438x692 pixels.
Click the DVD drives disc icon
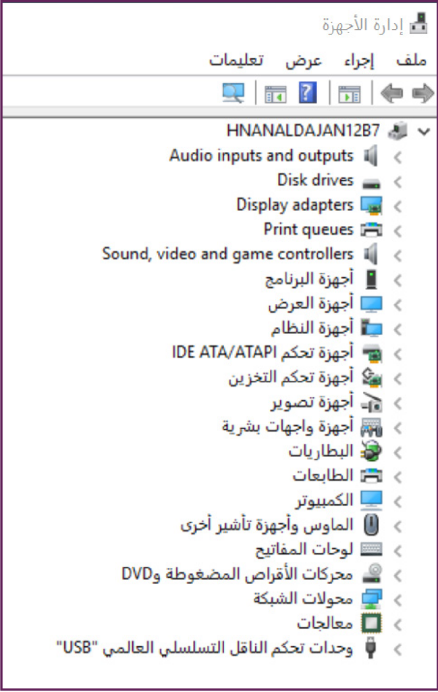(371, 574)
